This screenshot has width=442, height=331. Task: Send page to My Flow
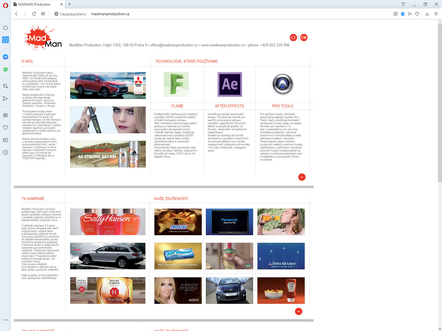[410, 14]
